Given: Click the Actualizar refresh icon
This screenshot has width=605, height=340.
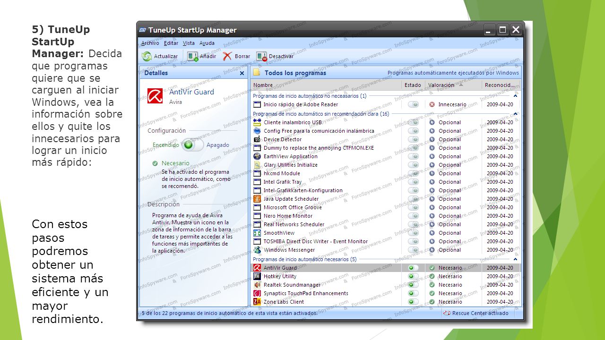Looking at the screenshot, I should pos(147,56).
